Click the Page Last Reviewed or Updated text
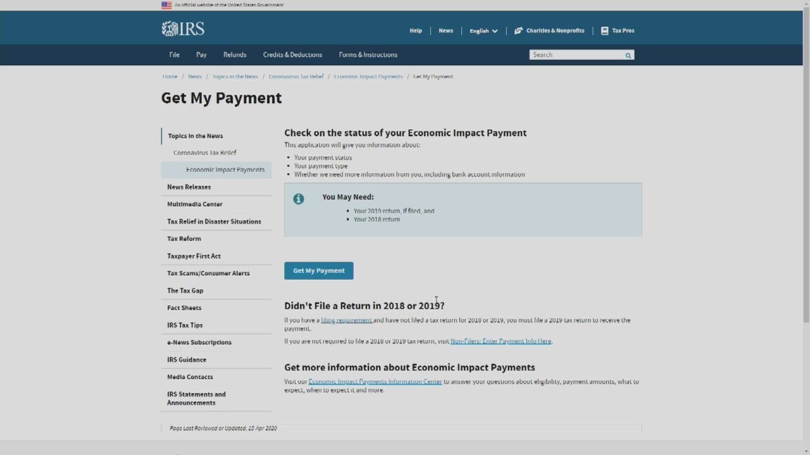Image resolution: width=810 pixels, height=455 pixels. 223,428
